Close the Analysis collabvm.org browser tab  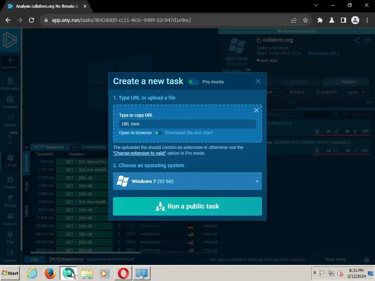coord(85,6)
